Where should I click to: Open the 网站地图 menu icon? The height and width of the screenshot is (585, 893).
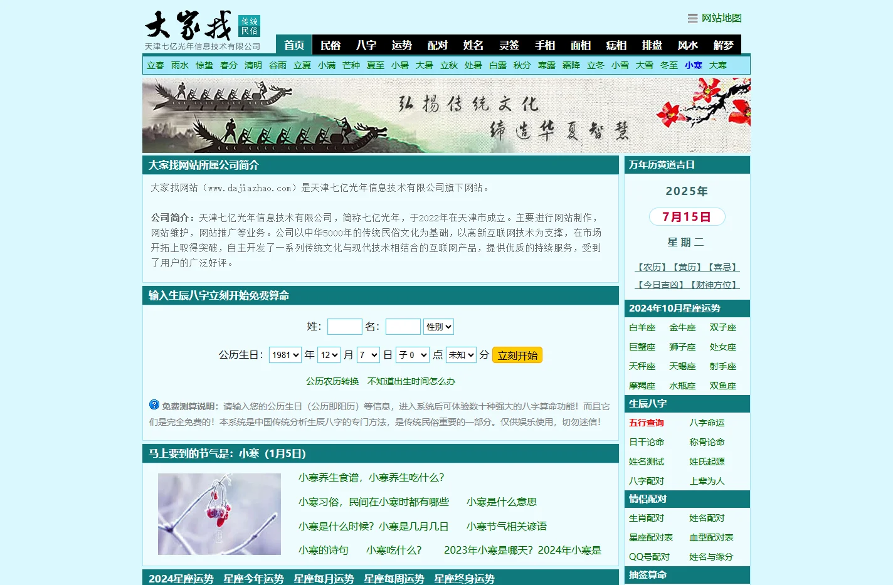pyautogui.click(x=692, y=18)
